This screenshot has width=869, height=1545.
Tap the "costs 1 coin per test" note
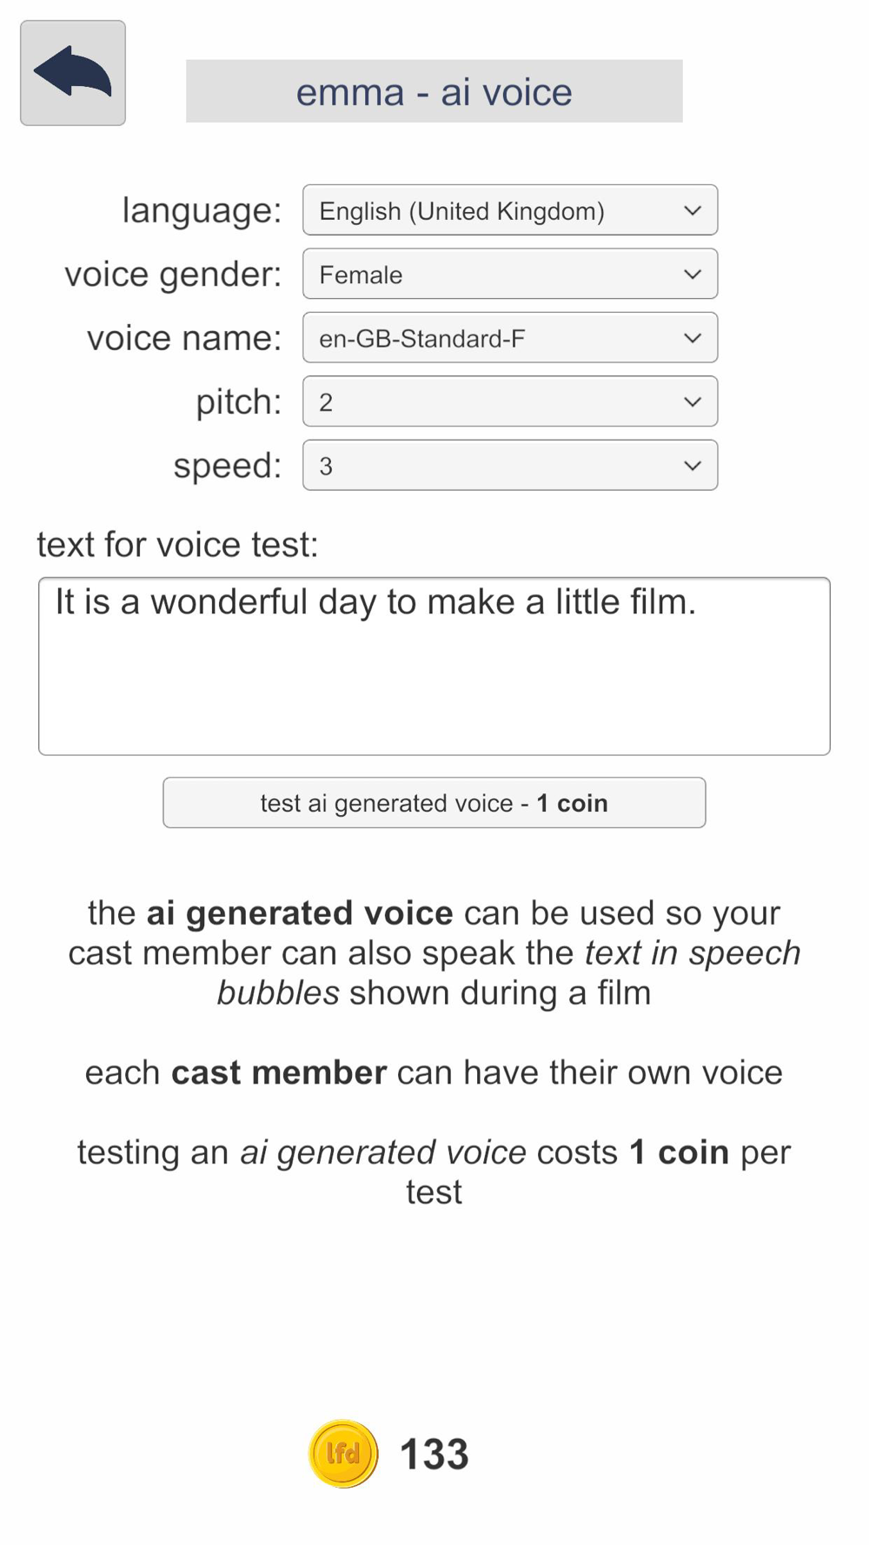pos(434,1171)
